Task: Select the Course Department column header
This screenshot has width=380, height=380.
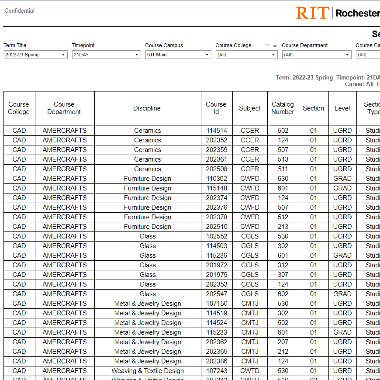Action: [64, 108]
